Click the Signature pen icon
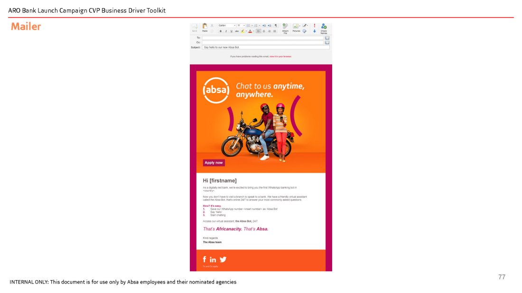This screenshot has height=293, width=522. 304,25
